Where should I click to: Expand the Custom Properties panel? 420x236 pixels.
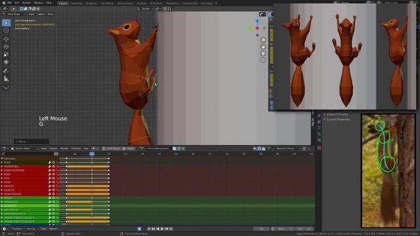(338, 119)
